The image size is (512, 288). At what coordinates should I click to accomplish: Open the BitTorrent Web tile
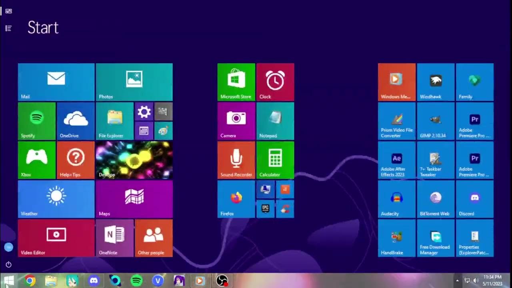436,199
